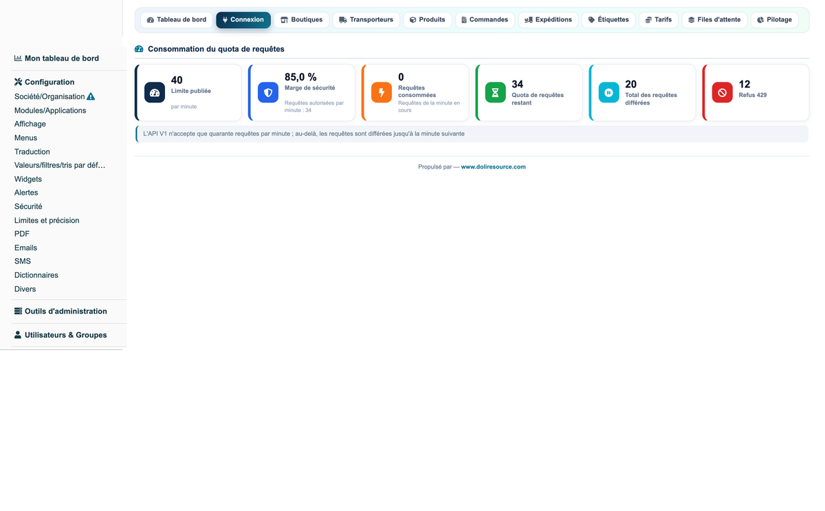The height and width of the screenshot is (511, 825).
Task: Select the Connexion tab
Action: 243,20
